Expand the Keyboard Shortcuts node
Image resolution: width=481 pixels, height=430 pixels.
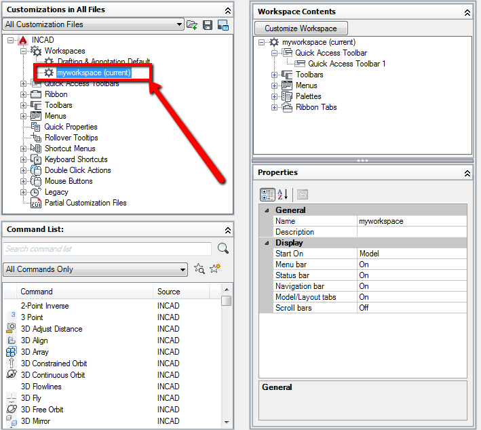pos(24,159)
